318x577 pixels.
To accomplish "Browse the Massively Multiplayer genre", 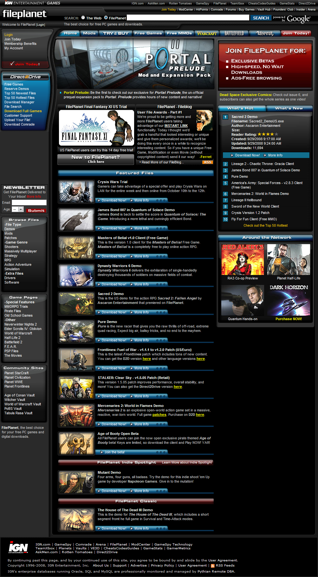I will [x=21, y=251].
